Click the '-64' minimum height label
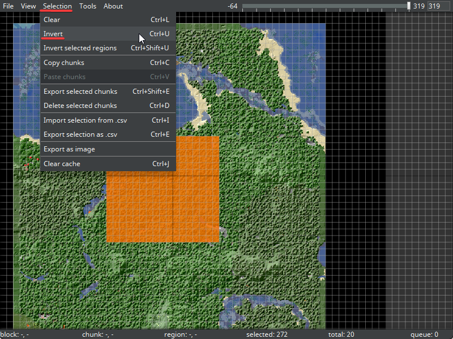453x339 pixels. pyautogui.click(x=232, y=6)
